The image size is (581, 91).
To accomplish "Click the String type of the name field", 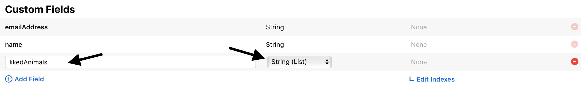I will [x=275, y=45].
